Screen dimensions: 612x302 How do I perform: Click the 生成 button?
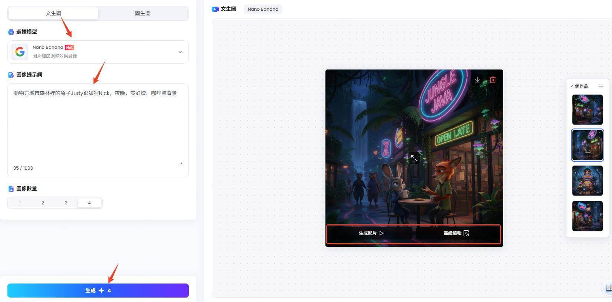pyautogui.click(x=98, y=291)
